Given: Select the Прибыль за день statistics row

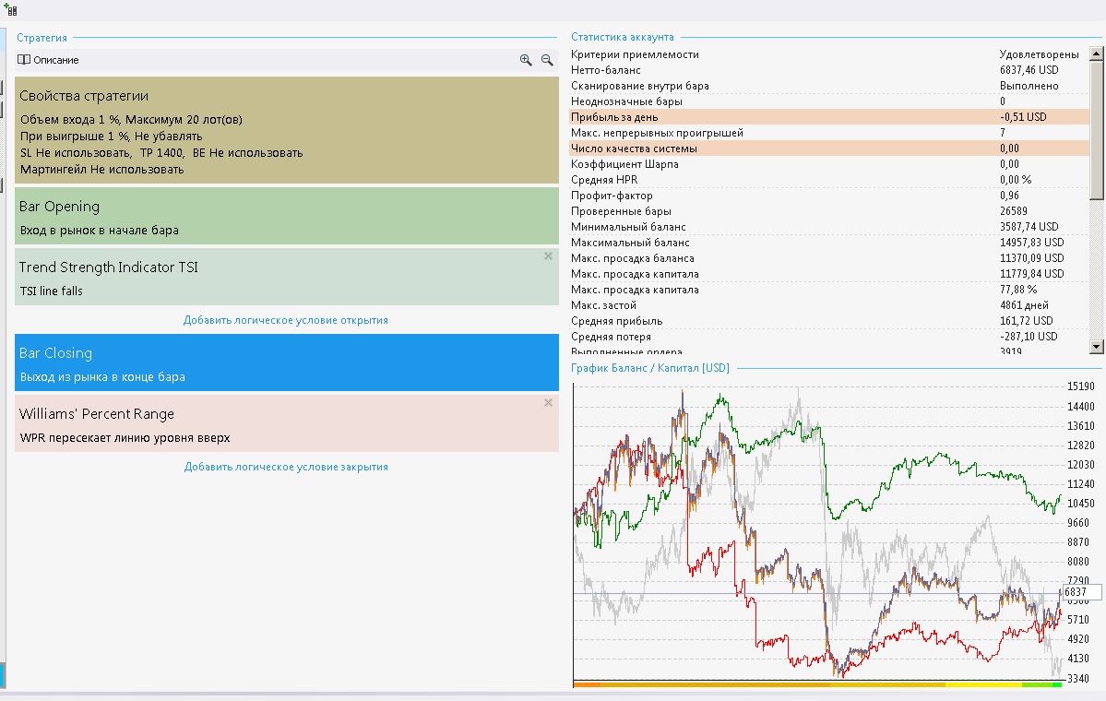Looking at the screenshot, I should [828, 117].
